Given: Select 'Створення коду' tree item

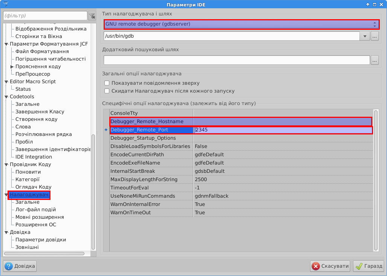Looking at the screenshot, I should [x=37, y=119].
